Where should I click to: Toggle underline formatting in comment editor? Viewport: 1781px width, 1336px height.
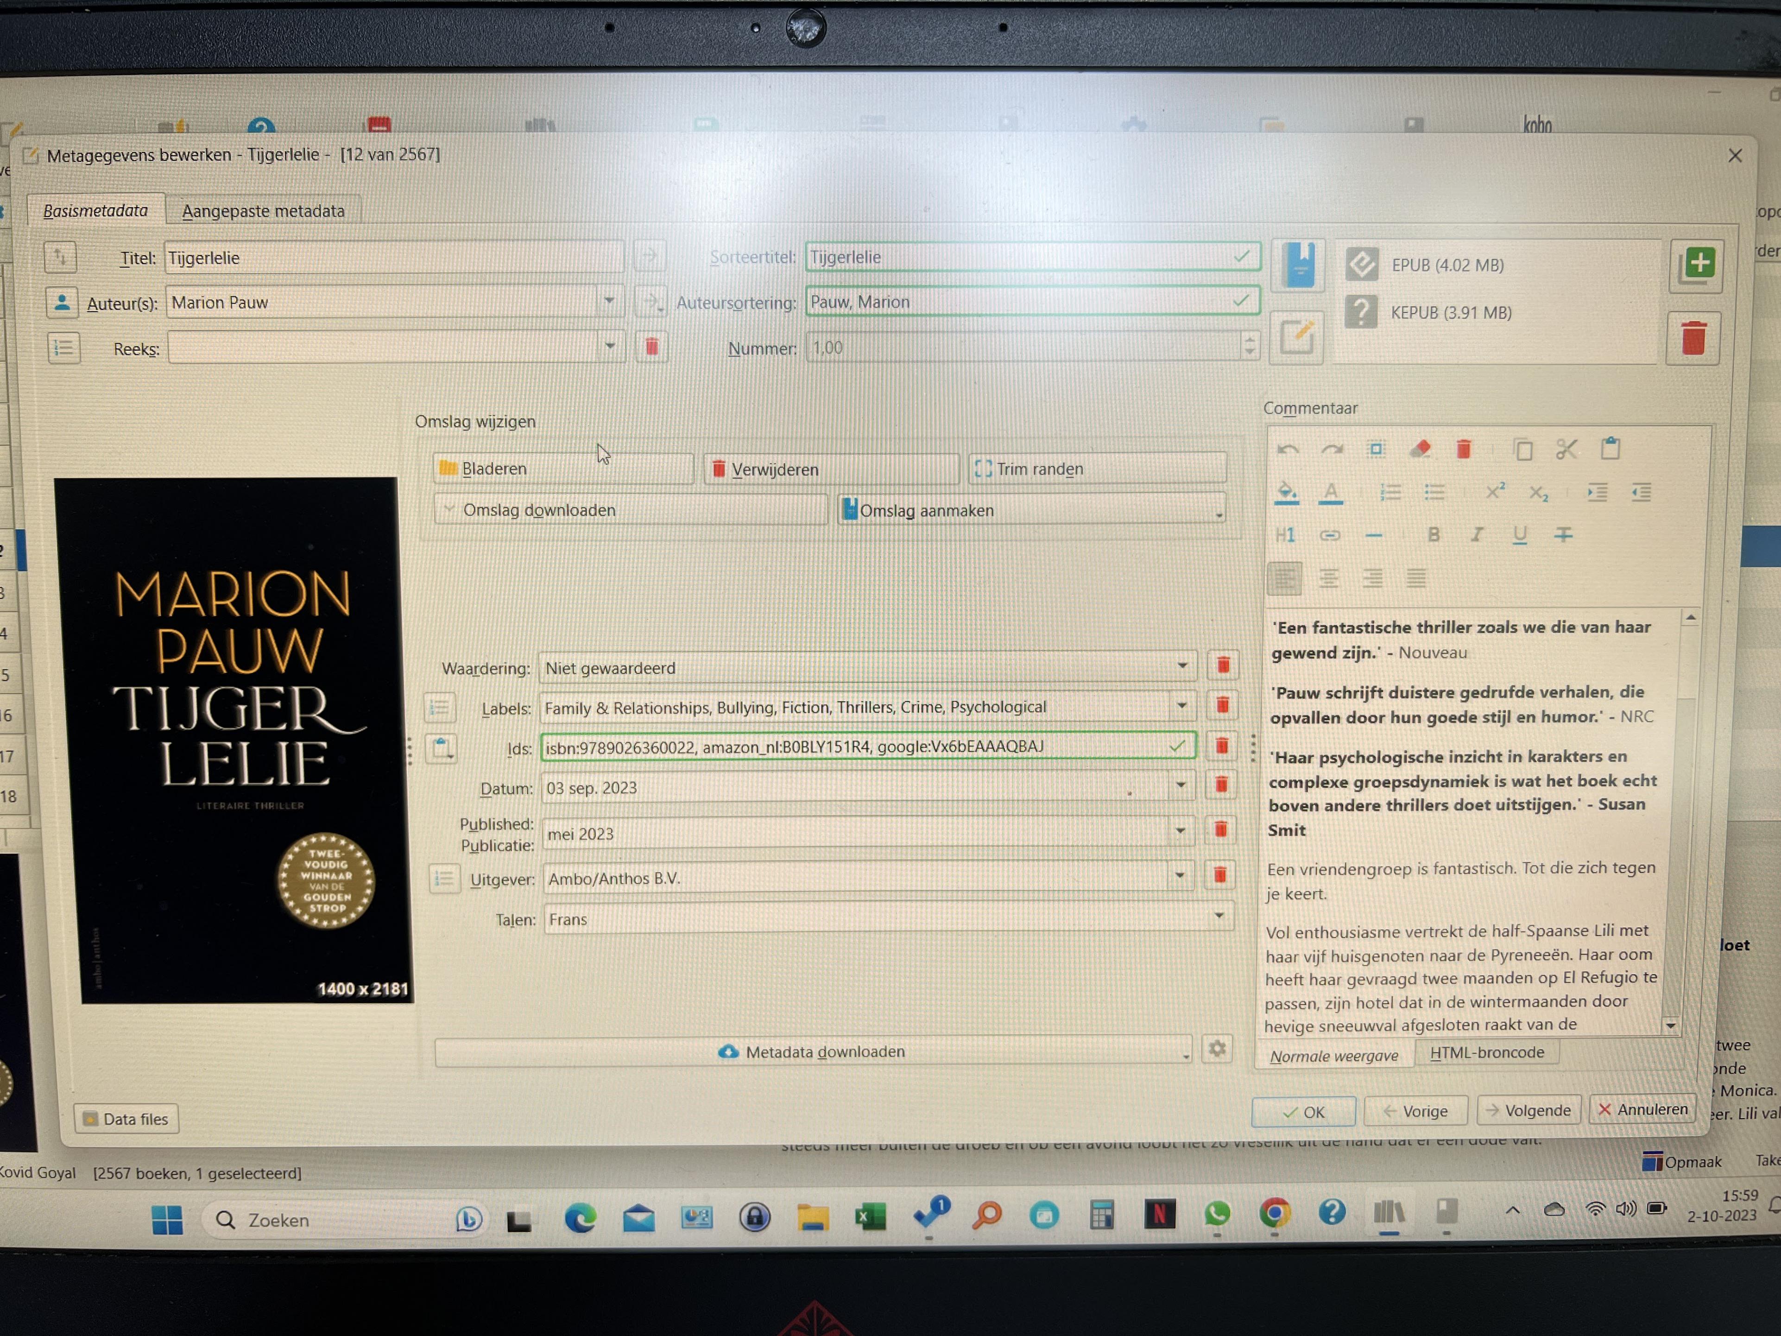(1519, 535)
